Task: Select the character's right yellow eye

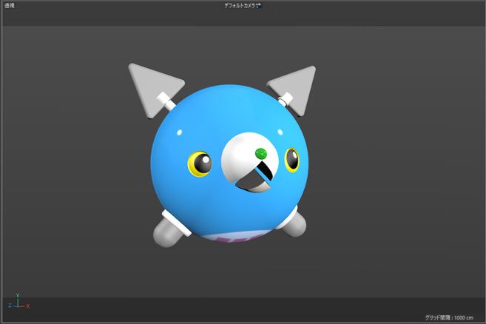Action: [292, 160]
